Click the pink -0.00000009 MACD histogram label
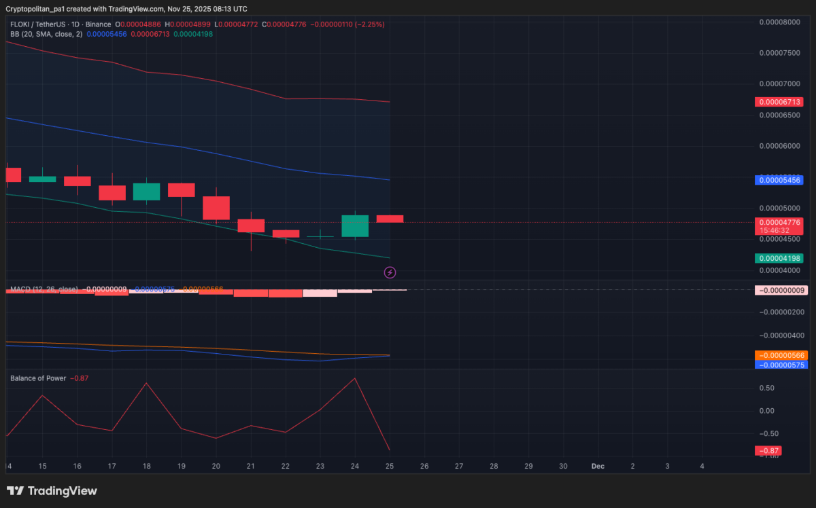This screenshot has width=816, height=508. click(x=780, y=290)
